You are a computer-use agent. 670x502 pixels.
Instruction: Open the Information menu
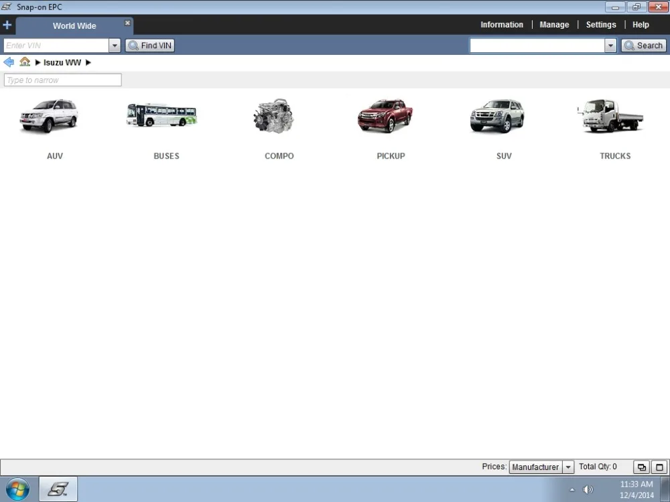pos(502,25)
